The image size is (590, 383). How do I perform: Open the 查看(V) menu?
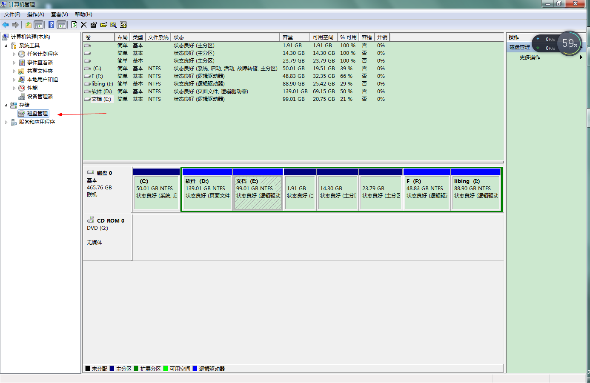coord(60,14)
